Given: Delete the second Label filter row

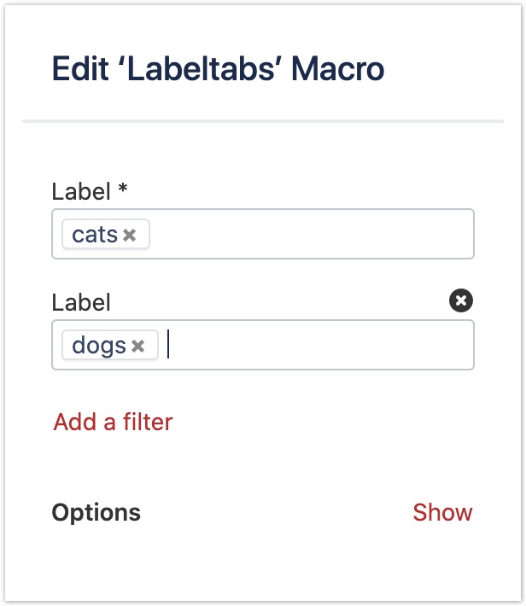Looking at the screenshot, I should click(x=461, y=300).
